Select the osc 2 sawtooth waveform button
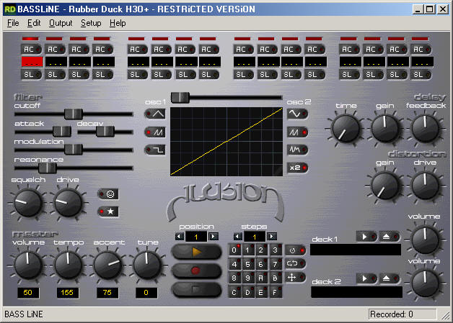This screenshot has height=323, width=453. coord(298,132)
